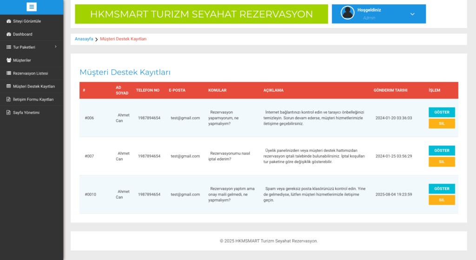The width and height of the screenshot is (476, 260).
Task: Click SİL for record #007
Action: click(442, 162)
